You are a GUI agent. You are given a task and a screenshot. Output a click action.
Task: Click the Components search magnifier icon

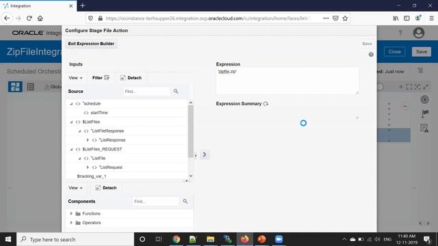tap(185, 201)
